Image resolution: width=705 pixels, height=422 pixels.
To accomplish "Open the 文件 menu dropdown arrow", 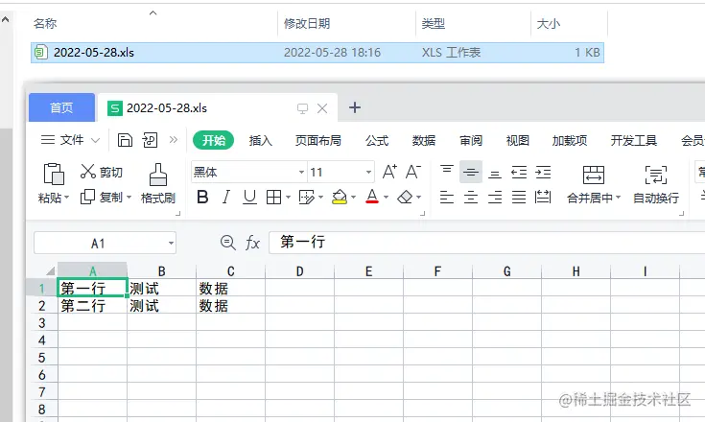I will point(95,141).
